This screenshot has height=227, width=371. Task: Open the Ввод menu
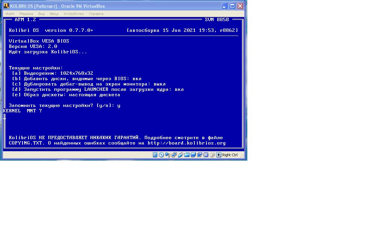coord(54,14)
